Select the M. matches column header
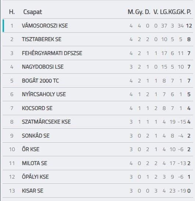Viewport: 195px width, 201px height. click(131, 12)
